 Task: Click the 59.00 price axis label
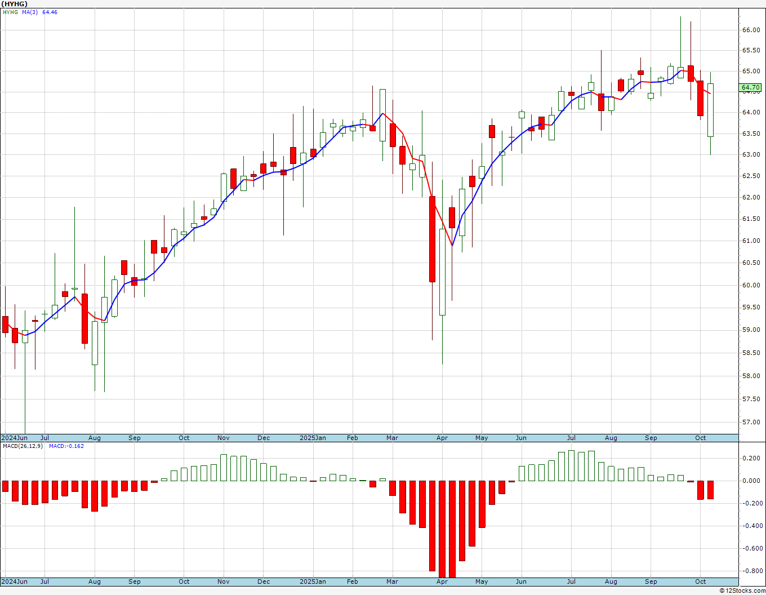[x=751, y=330]
